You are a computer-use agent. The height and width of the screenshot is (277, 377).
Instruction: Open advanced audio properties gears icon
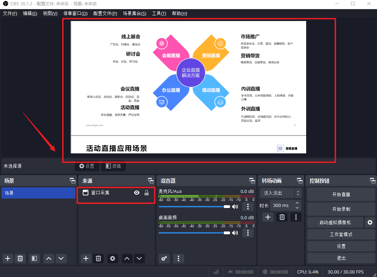click(x=164, y=259)
